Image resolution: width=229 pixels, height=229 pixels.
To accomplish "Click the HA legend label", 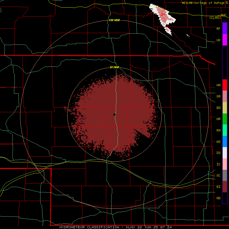I will (x=218, y=85).
